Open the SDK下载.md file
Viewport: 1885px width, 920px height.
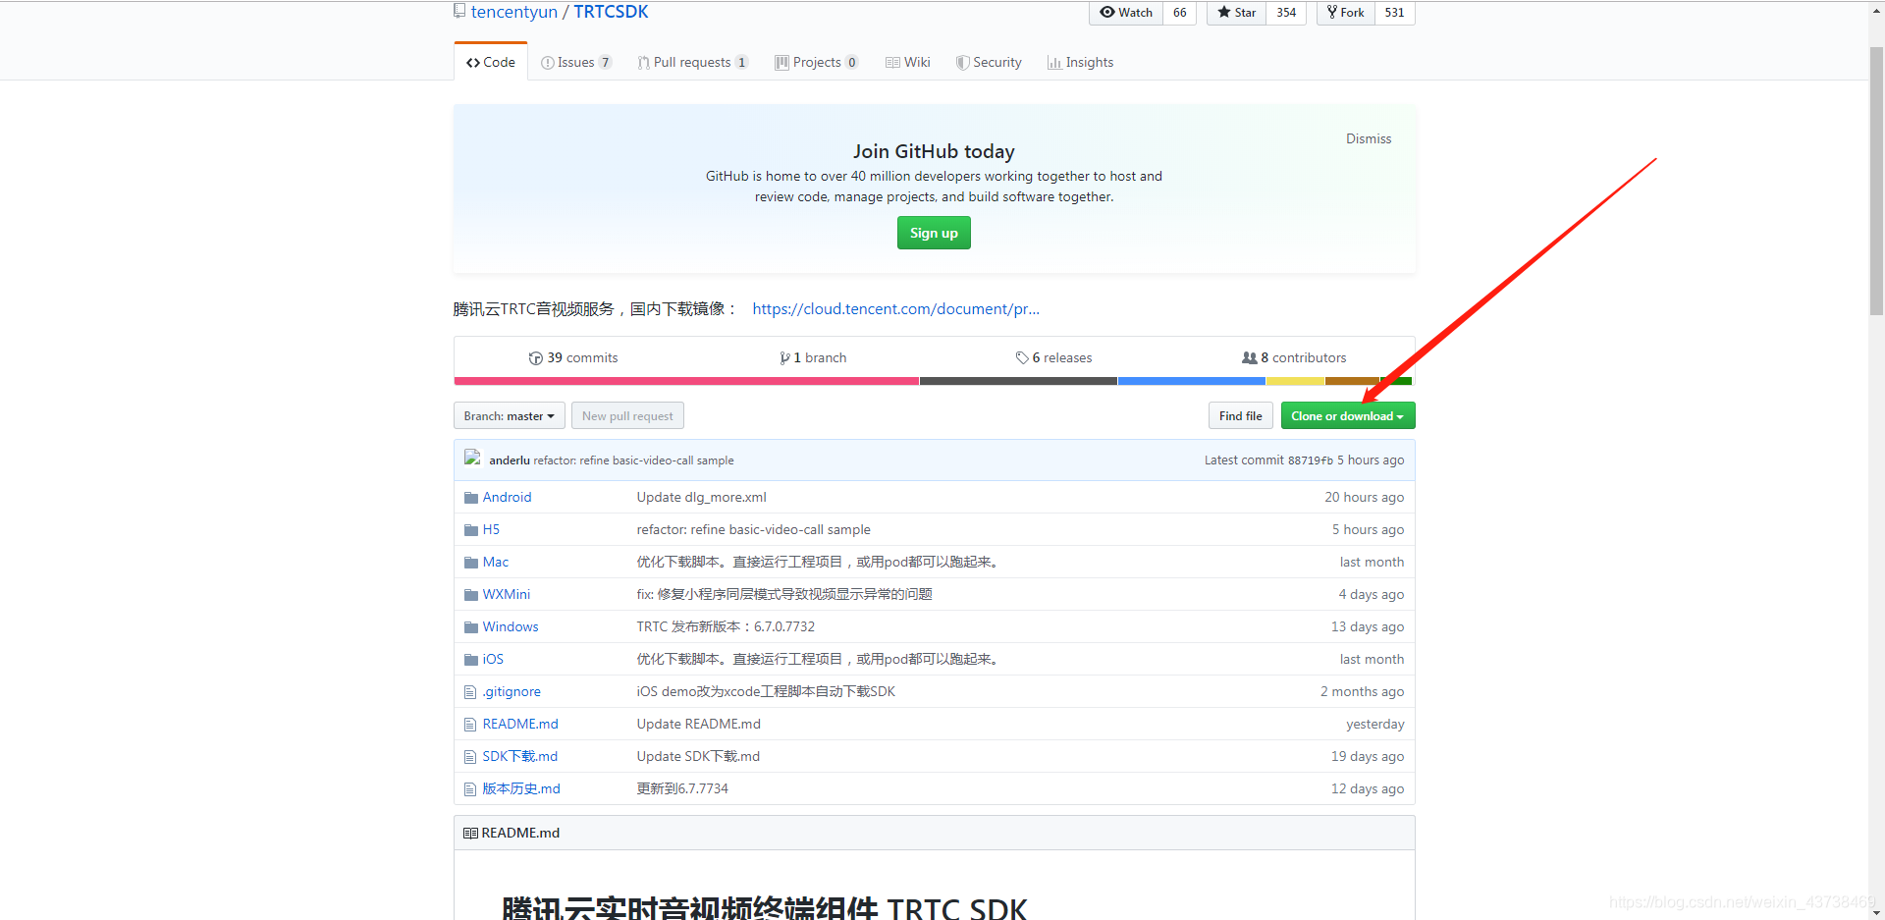(x=520, y=757)
